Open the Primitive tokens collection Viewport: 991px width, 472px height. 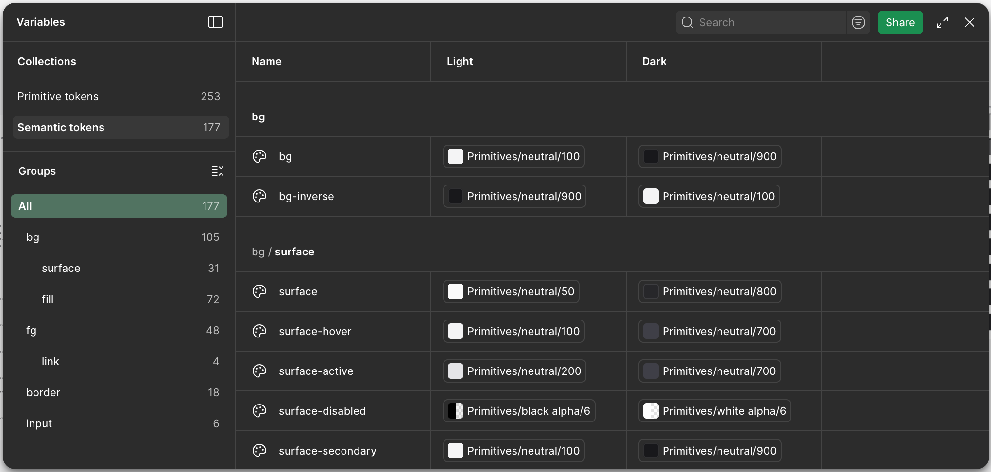click(x=119, y=96)
